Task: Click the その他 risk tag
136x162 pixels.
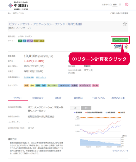Action: coord(95,85)
